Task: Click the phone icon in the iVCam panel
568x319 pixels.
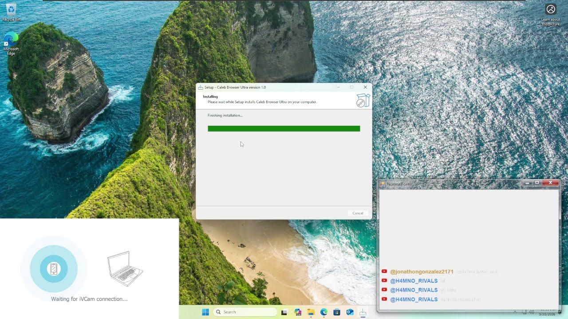Action: [54, 268]
